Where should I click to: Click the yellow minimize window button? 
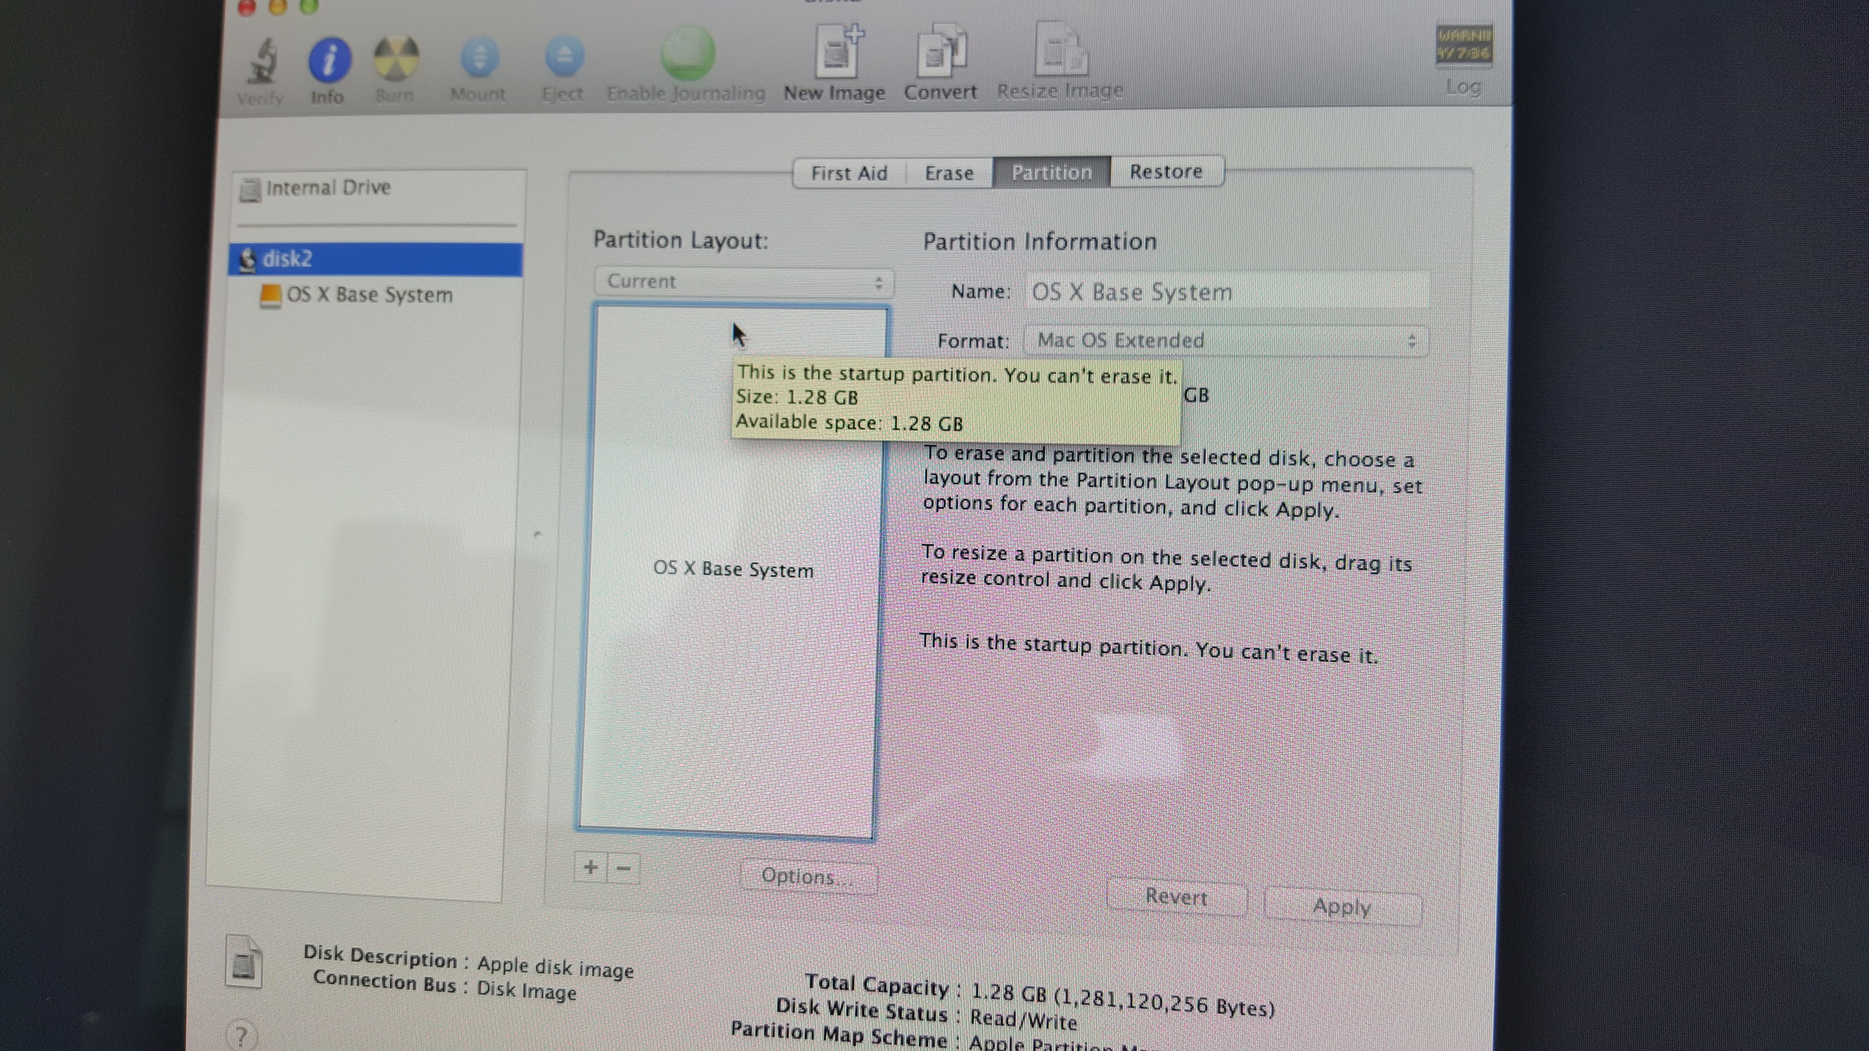(278, 7)
